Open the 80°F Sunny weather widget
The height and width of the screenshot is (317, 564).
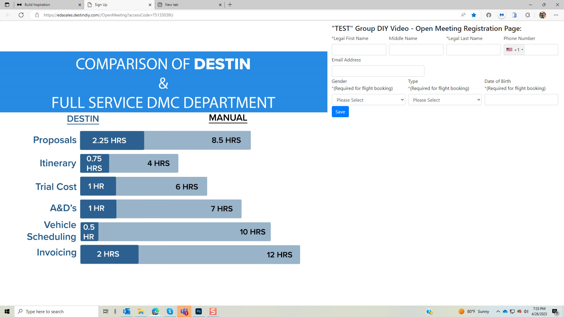tap(474, 311)
